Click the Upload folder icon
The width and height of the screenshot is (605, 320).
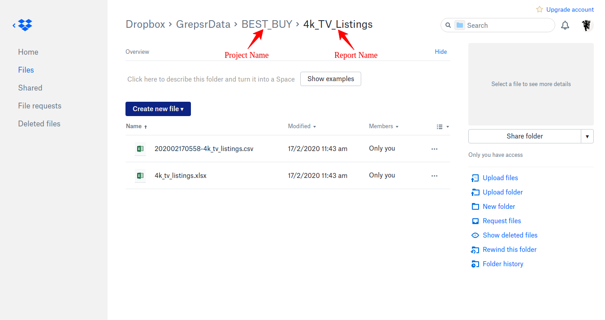(x=475, y=192)
